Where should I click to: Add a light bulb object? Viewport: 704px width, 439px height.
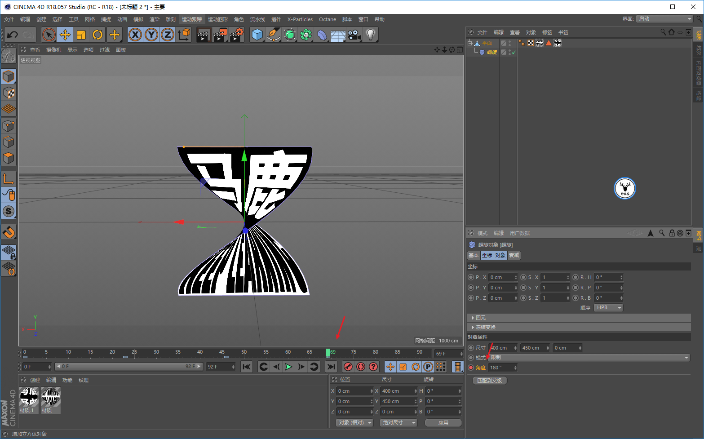pyautogui.click(x=371, y=35)
